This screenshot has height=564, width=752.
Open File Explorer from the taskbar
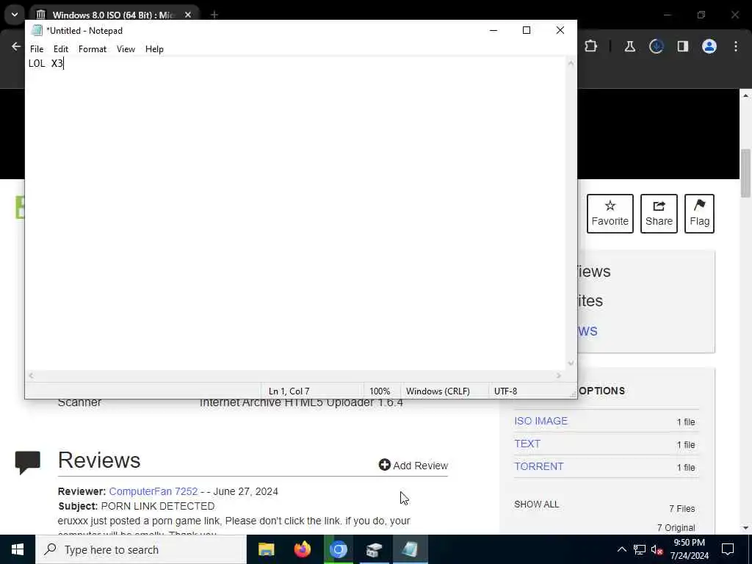click(x=266, y=549)
